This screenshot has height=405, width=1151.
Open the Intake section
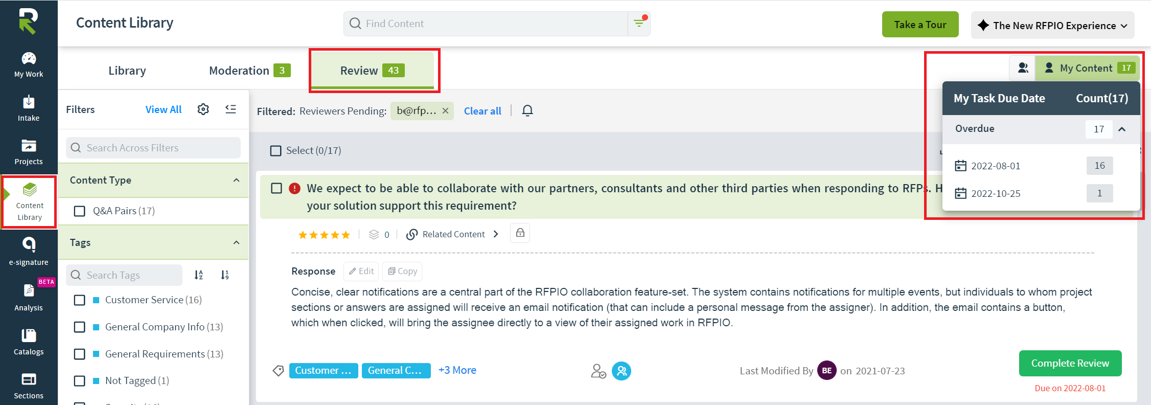click(29, 108)
